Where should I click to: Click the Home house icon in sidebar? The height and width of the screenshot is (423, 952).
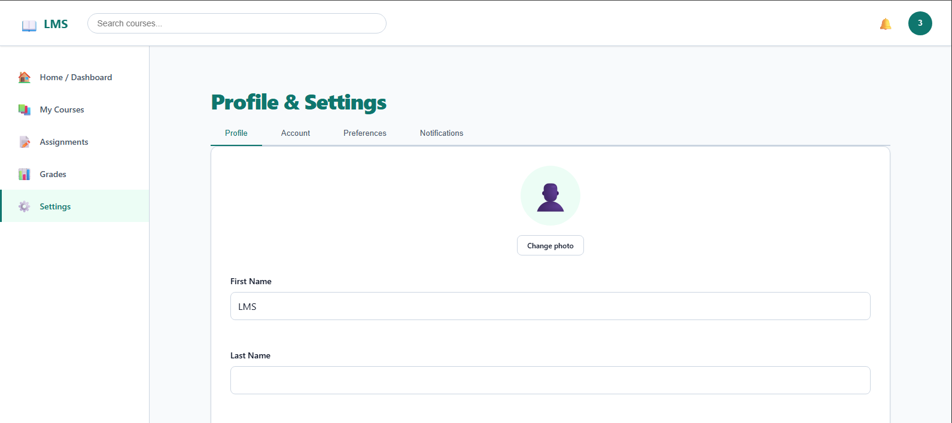click(25, 77)
